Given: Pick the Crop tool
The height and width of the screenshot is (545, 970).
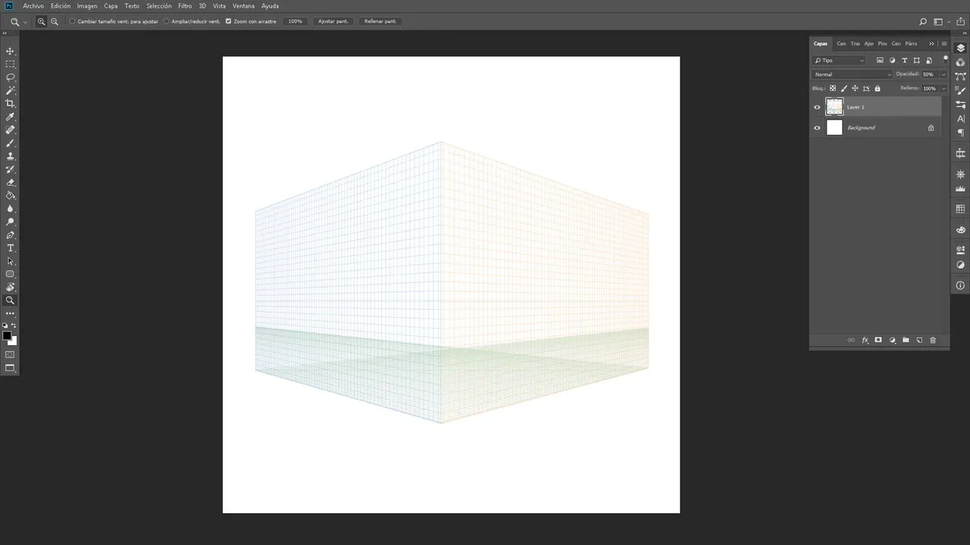Looking at the screenshot, I should (11, 104).
